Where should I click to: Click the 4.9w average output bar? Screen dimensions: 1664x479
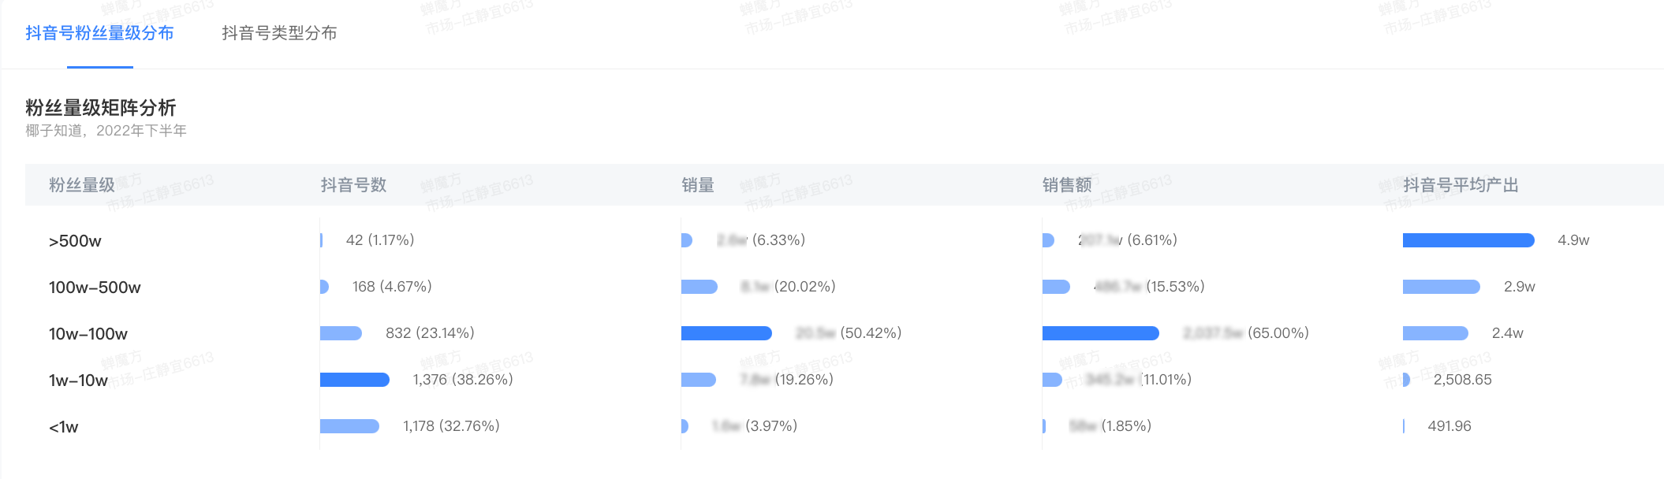click(x=1468, y=240)
